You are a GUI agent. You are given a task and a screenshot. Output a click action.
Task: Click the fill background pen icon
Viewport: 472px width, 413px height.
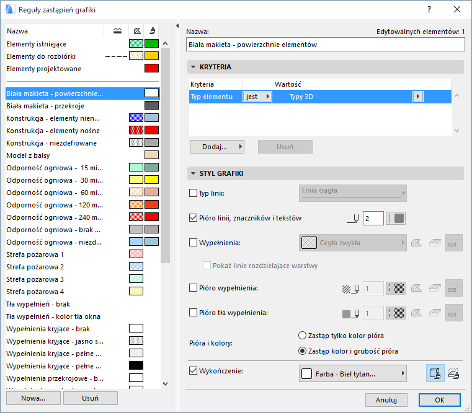point(350,314)
